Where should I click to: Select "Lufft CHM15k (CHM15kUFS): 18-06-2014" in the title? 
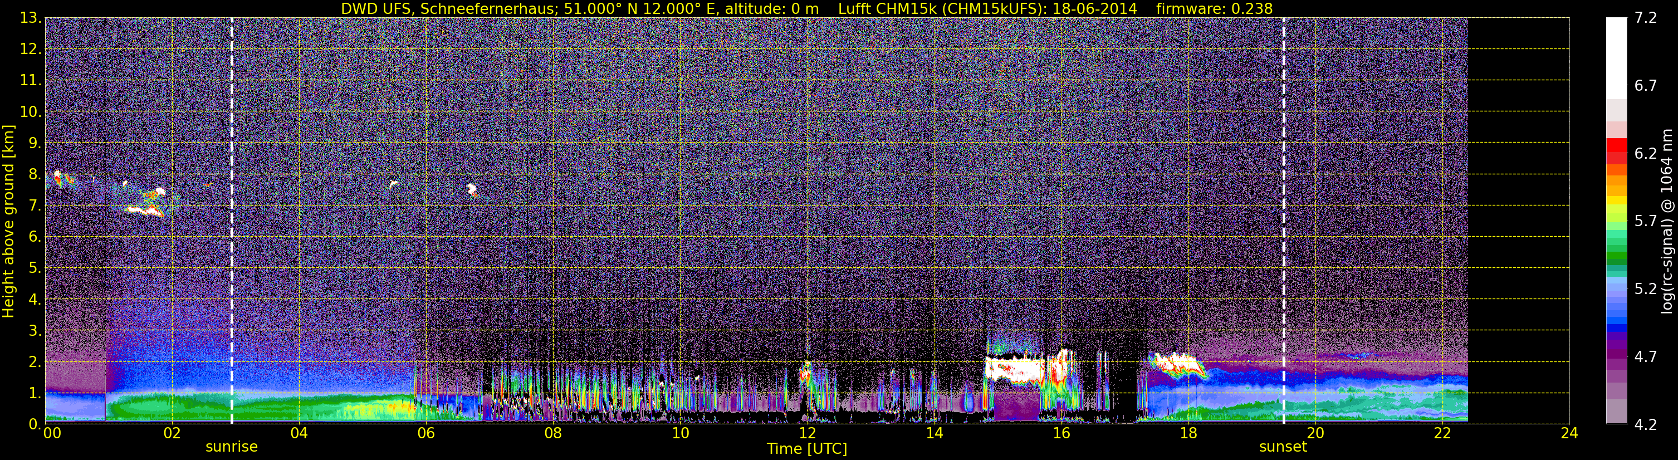(987, 8)
